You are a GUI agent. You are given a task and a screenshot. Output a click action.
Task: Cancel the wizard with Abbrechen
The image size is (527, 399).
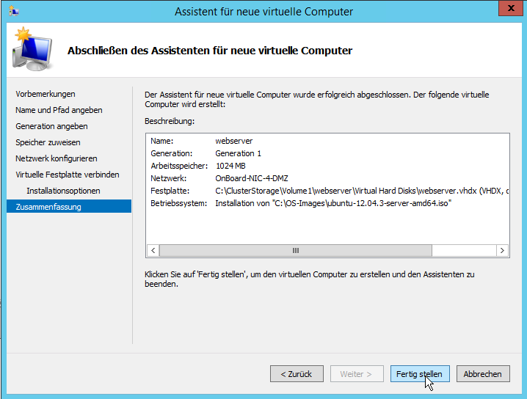coord(483,374)
